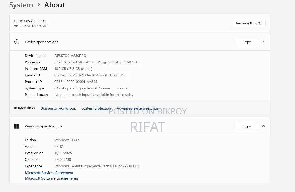
Task: Copy the Device specifications
Action: (247, 42)
